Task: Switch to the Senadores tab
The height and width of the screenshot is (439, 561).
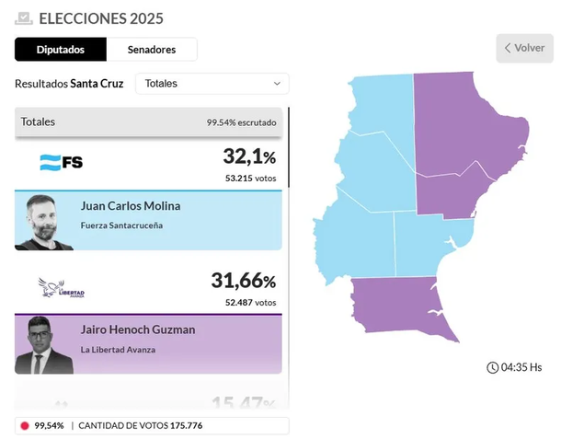Action: [x=152, y=50]
